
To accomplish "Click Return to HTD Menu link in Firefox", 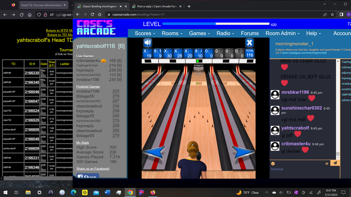I will pos(59,31).
